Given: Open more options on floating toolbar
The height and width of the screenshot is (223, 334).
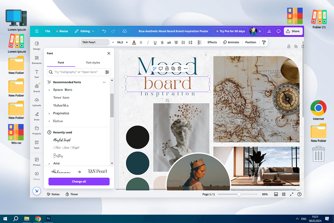Looking at the screenshot, I should (x=186, y=69).
